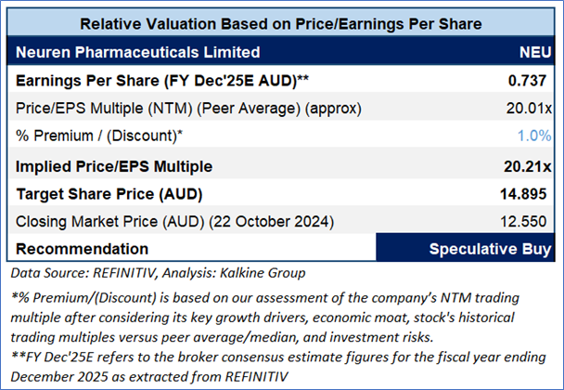The image size is (564, 390).
Task: Click the 14.895 target price value
Action: pyautogui.click(x=525, y=195)
